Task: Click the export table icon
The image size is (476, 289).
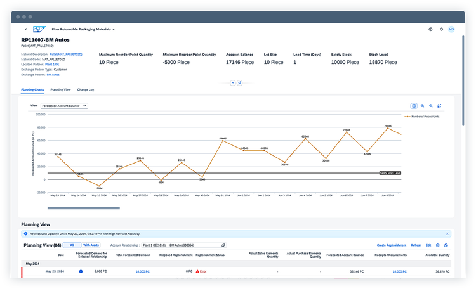Action: click(x=446, y=245)
